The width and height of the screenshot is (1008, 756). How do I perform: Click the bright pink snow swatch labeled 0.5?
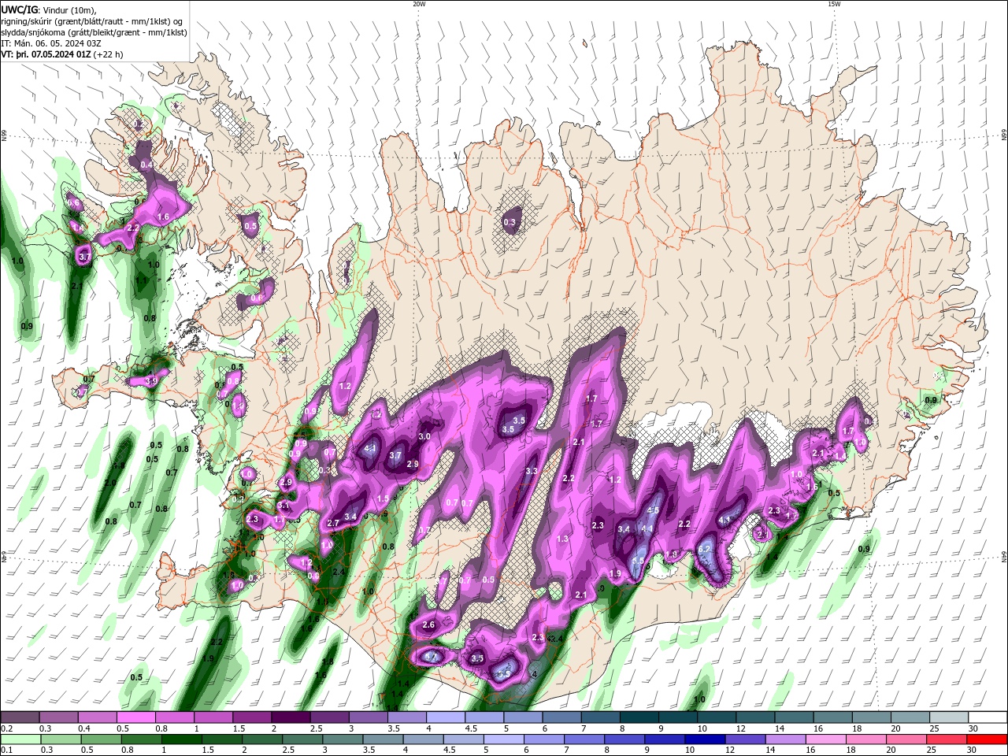tap(136, 717)
